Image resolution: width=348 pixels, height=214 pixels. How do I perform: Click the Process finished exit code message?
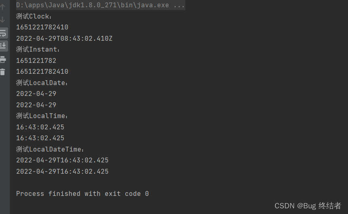tap(83, 194)
